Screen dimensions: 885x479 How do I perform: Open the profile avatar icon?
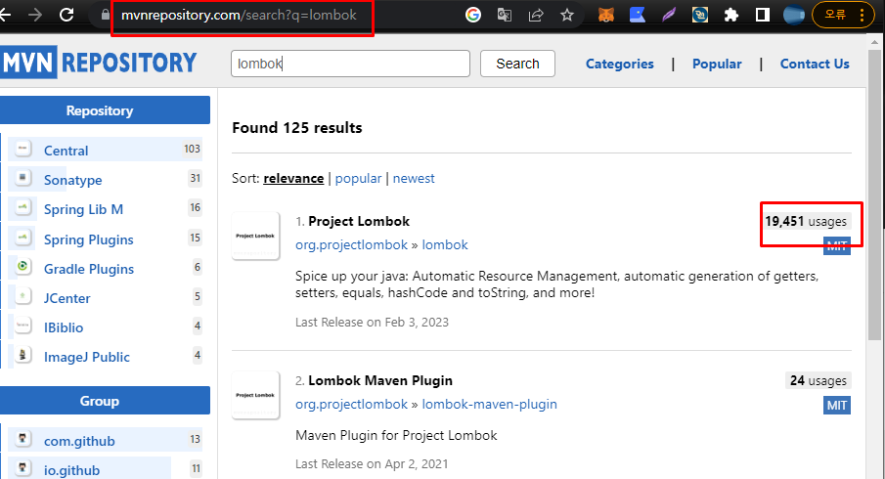[x=793, y=15]
